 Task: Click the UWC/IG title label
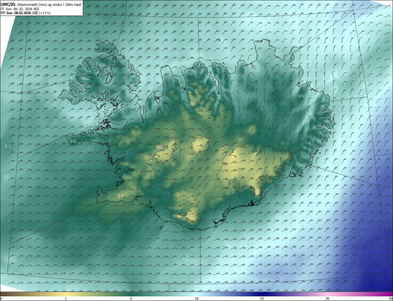click(8, 4)
